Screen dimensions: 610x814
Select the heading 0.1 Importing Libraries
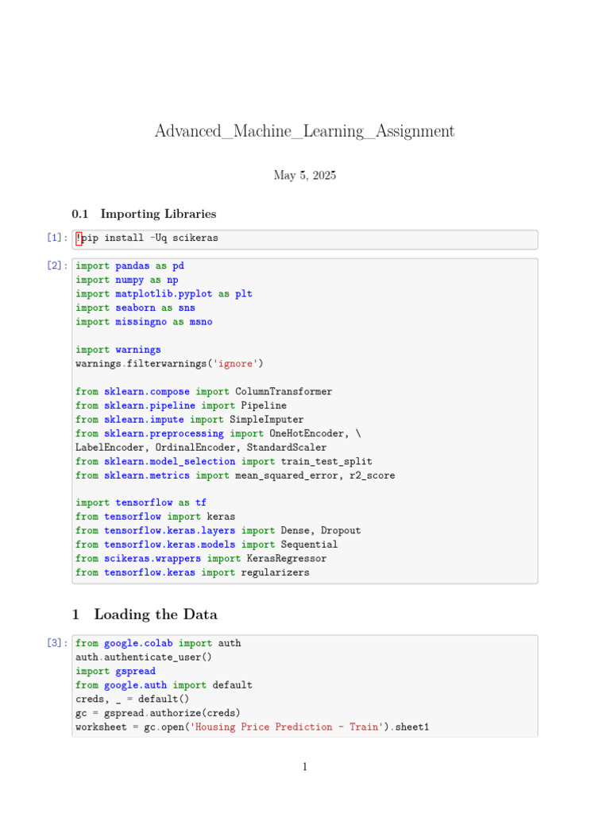coord(144,214)
